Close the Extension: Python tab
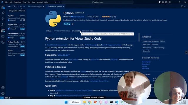 [x=63, y=6]
